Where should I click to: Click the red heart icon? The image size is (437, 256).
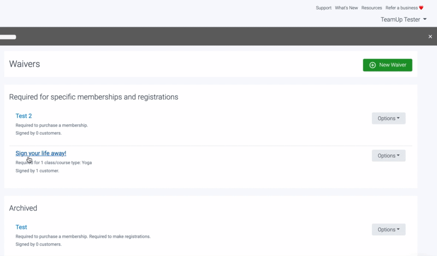(421, 8)
